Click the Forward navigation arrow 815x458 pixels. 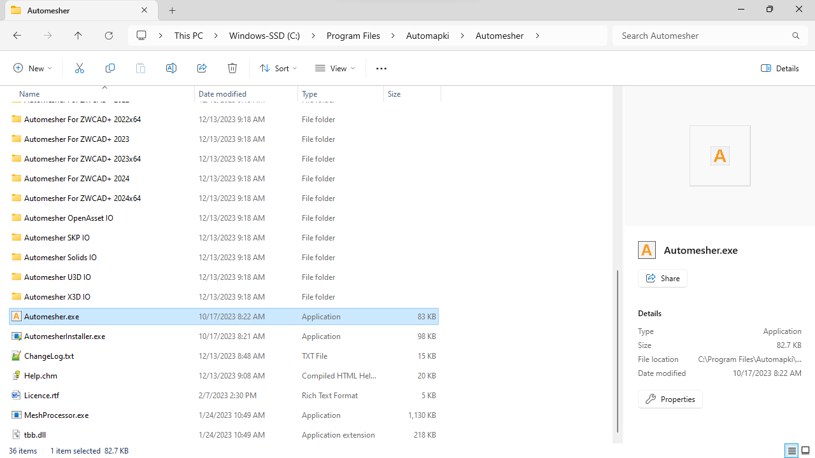tap(48, 36)
